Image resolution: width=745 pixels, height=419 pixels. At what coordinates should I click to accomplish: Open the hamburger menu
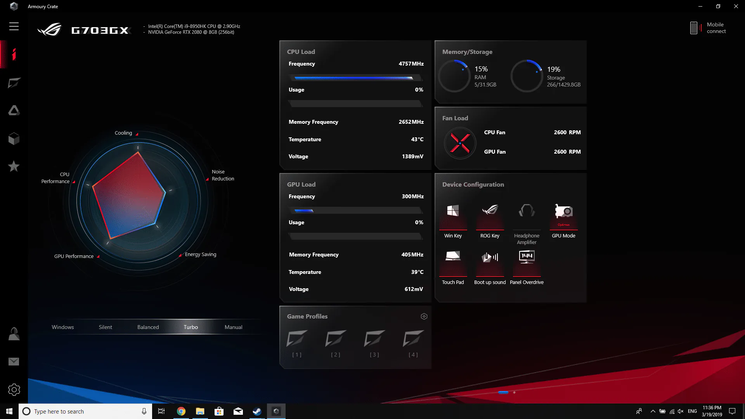pos(14,26)
